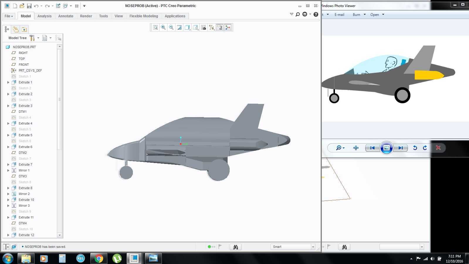Open Model Tree settings hammer icon
The width and height of the screenshot is (469, 264).
(32, 38)
